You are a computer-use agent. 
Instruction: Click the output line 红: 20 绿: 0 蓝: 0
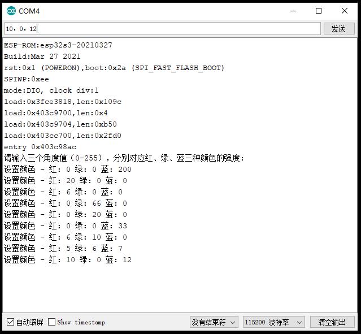[66, 181]
